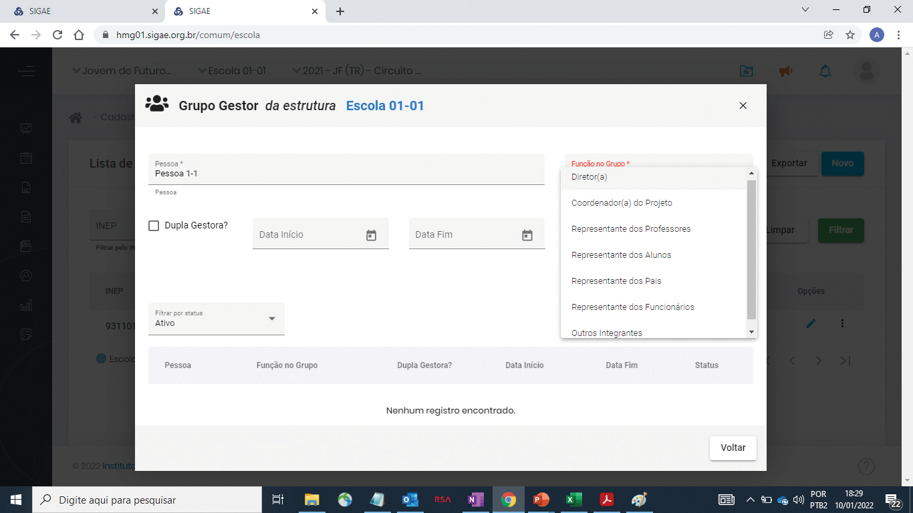Select Representante dos Funcionários option
The image size is (913, 513).
[x=654, y=307]
